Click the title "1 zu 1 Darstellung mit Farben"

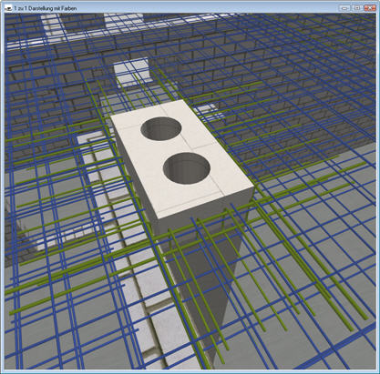point(46,8)
